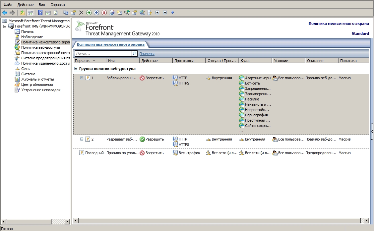
Task: Click the Действие column header
Action: point(156,61)
